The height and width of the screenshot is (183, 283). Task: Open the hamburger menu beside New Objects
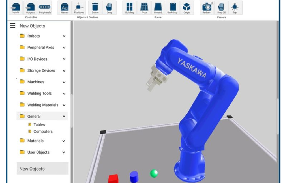[12, 26]
